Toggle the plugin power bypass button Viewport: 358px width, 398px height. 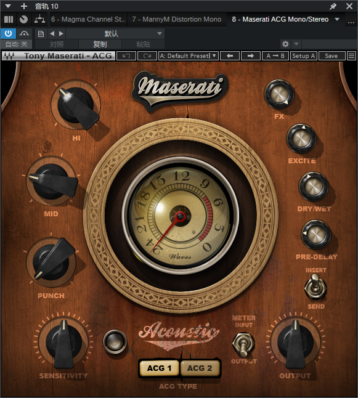coord(8,33)
